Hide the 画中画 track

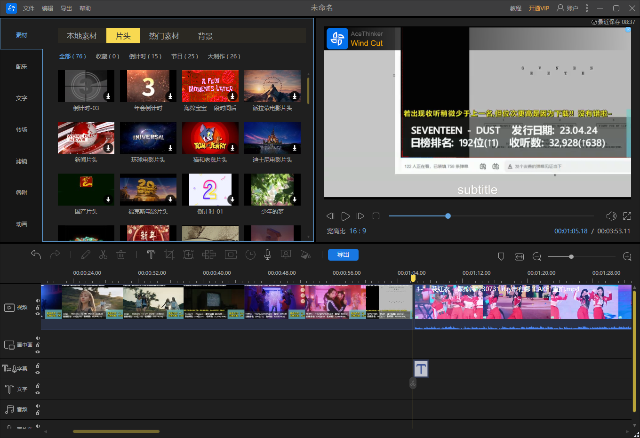[x=38, y=351]
